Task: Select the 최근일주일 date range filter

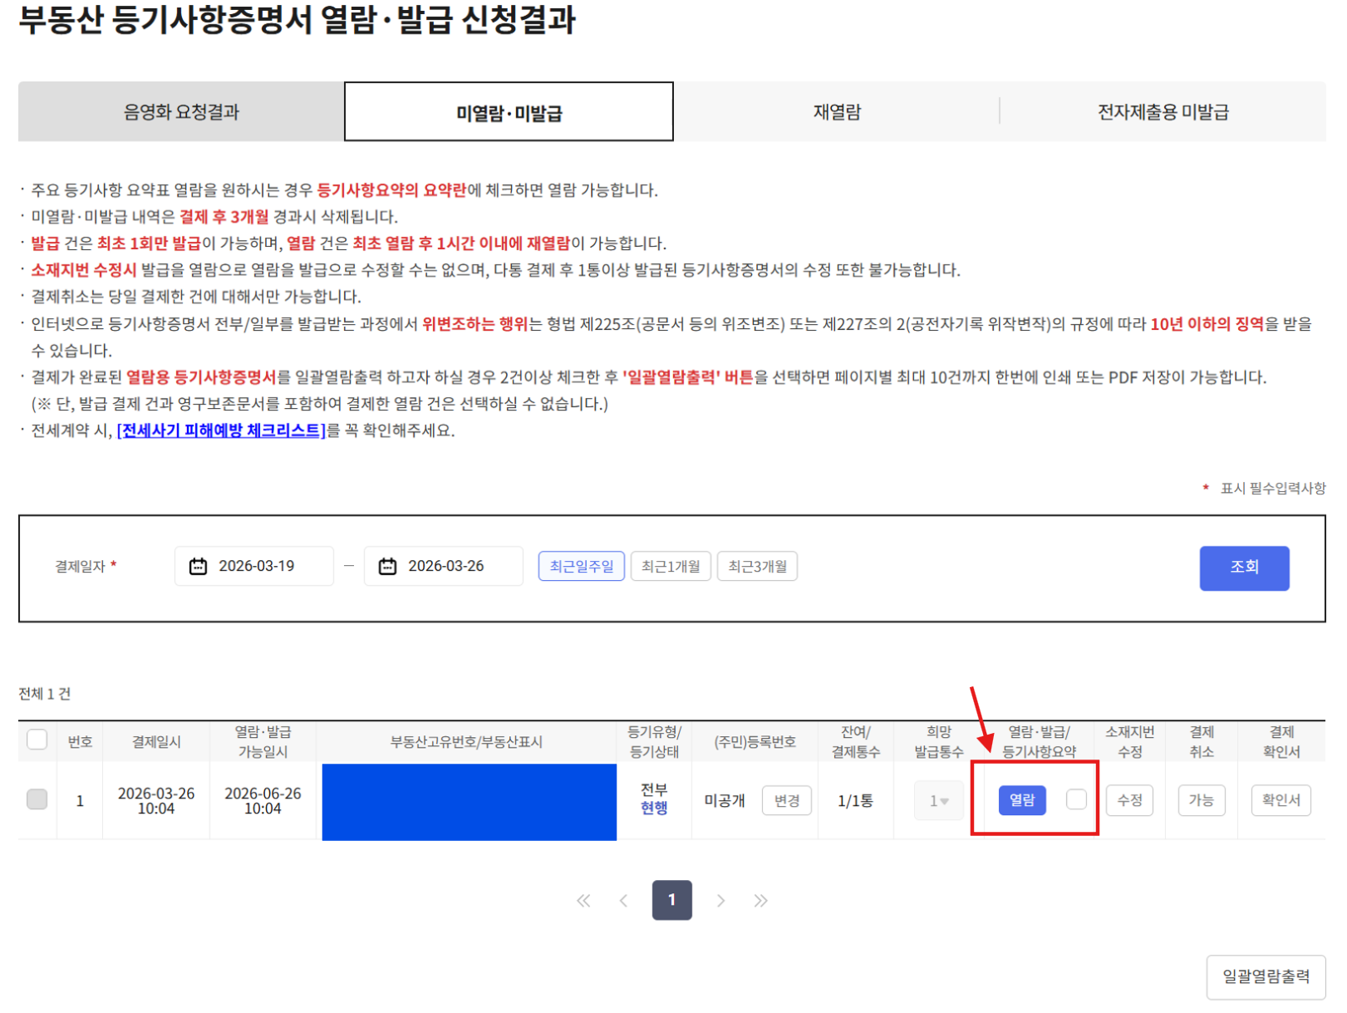Action: pos(581,566)
